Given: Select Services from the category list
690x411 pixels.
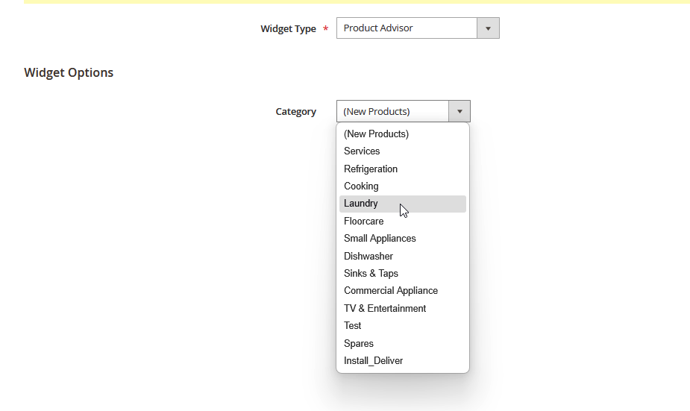Looking at the screenshot, I should [x=362, y=151].
